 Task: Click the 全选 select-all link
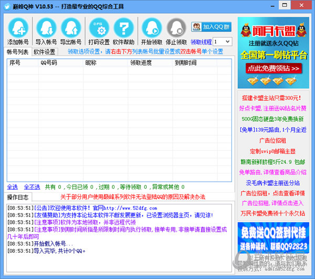point(12,187)
